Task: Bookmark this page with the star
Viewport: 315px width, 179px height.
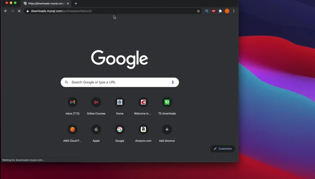Action: (x=198, y=11)
